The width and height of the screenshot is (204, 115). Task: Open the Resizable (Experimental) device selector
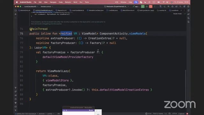[117, 6]
